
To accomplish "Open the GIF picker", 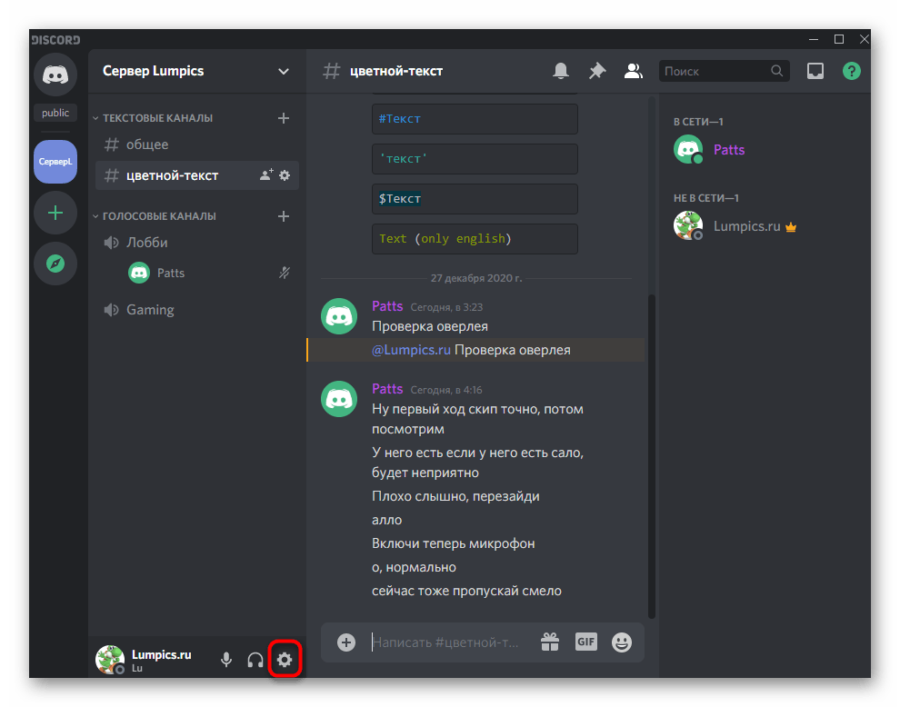I will pos(585,642).
